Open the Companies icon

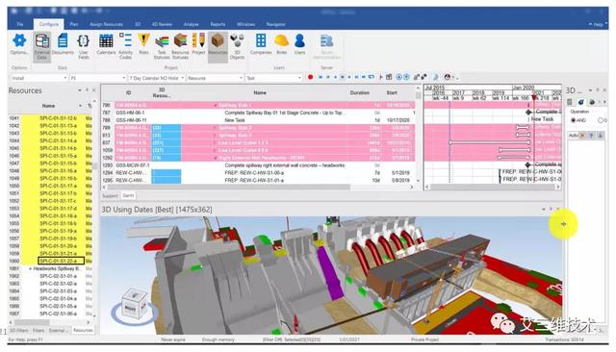click(261, 44)
